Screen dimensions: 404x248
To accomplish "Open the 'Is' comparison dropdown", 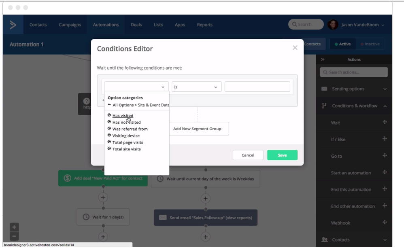I will (x=196, y=86).
